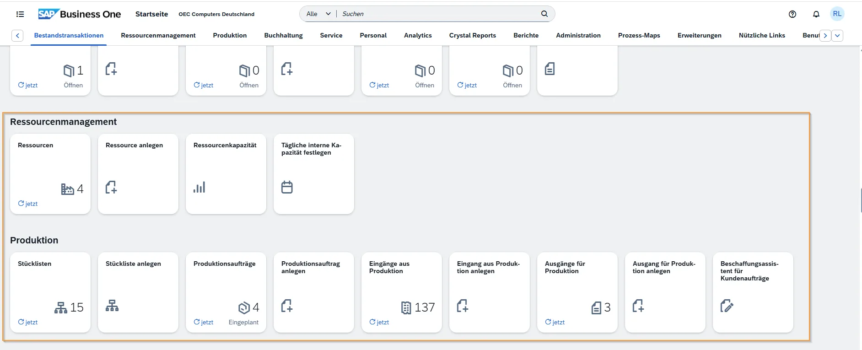Click the Stückliste anlegen hierarchy icon
The image size is (862, 350).
click(x=112, y=306)
